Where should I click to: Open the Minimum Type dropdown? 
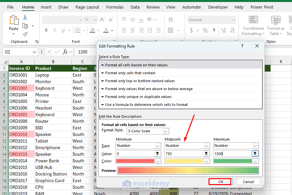click(157, 146)
